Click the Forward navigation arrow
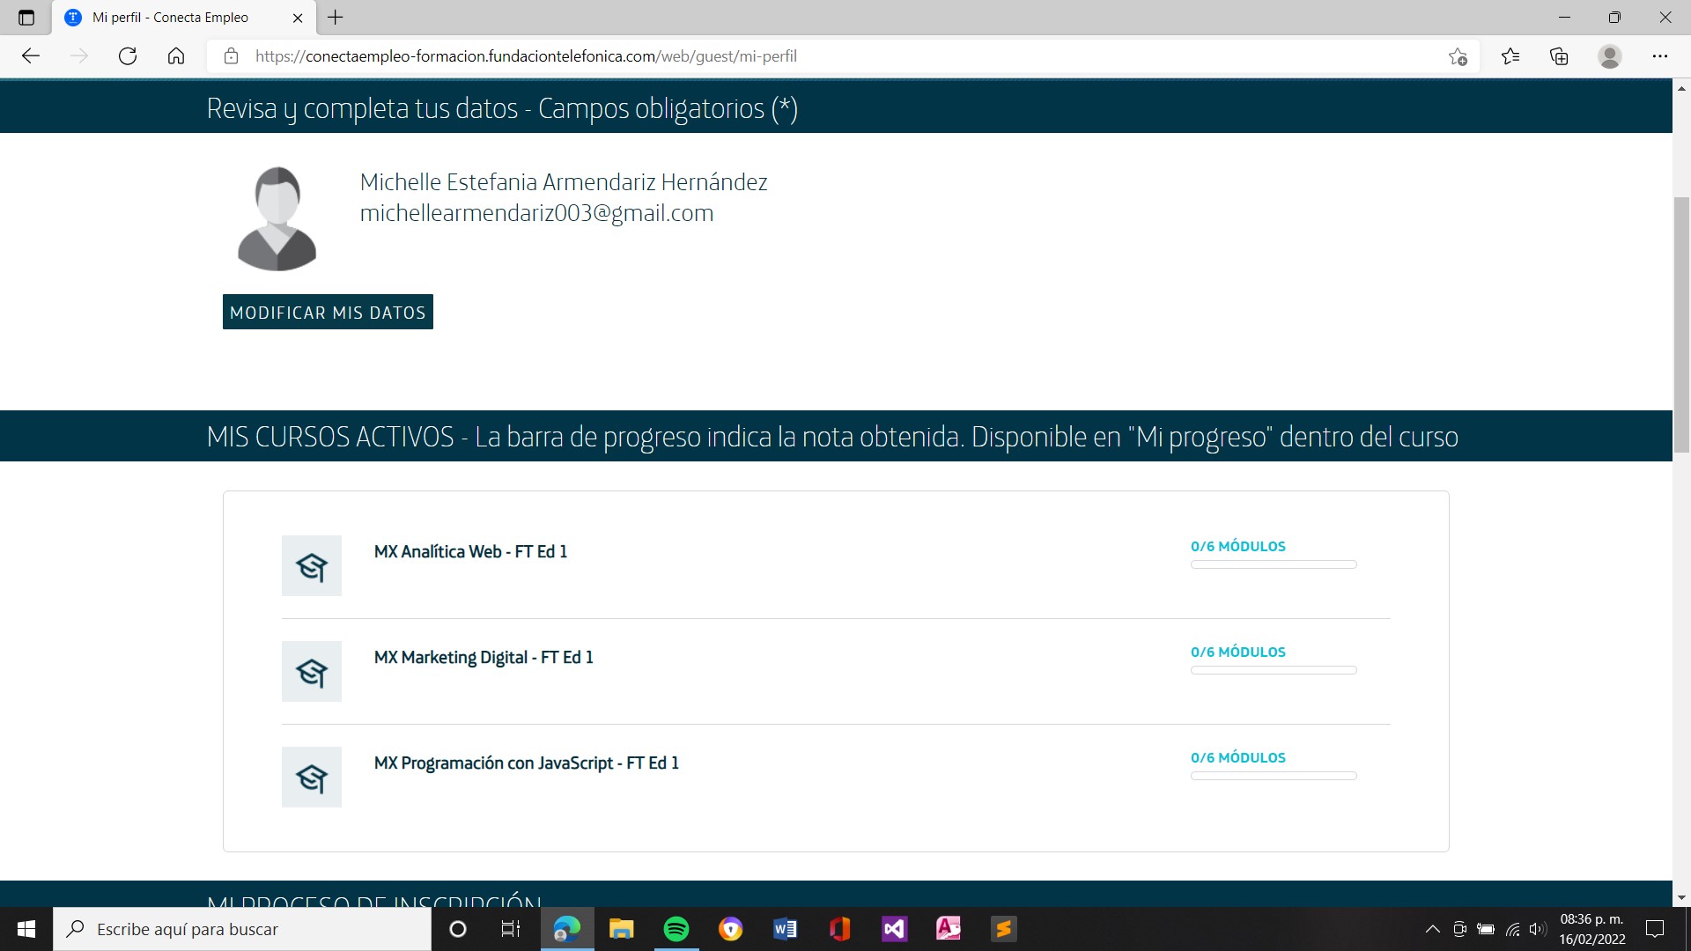This screenshot has height=951, width=1691. pyautogui.click(x=79, y=56)
